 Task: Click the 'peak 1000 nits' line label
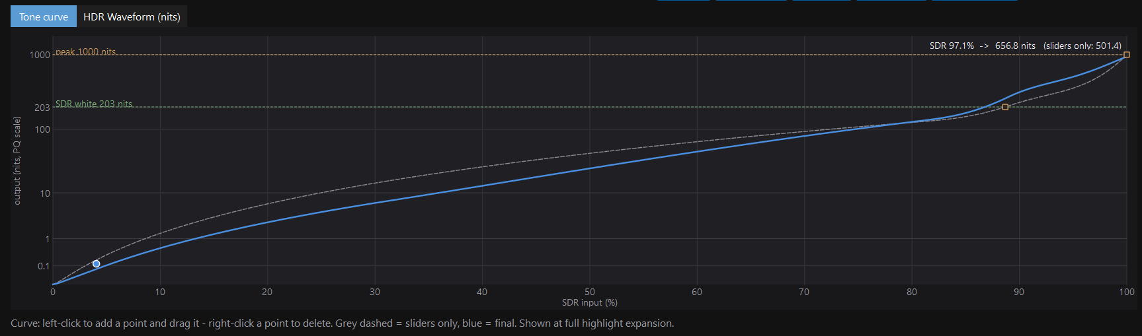[x=86, y=51]
